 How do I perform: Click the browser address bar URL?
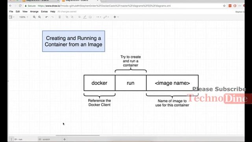click(104, 6)
